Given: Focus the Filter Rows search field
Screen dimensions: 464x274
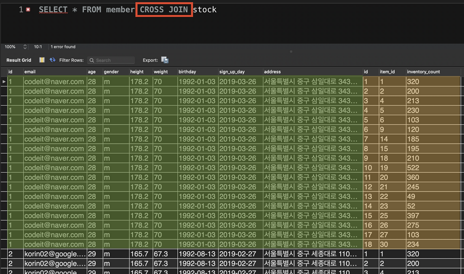Looking at the screenshot, I should pos(111,61).
